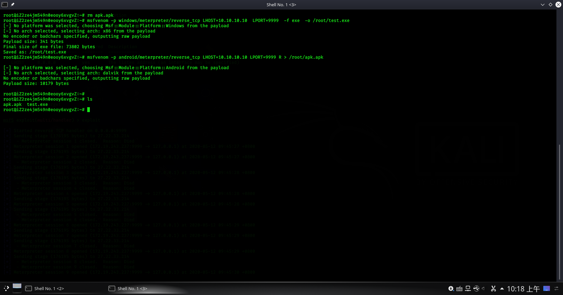Open the USB device notifier icon
Viewport: 563px width, 295px height.
[x=476, y=288]
